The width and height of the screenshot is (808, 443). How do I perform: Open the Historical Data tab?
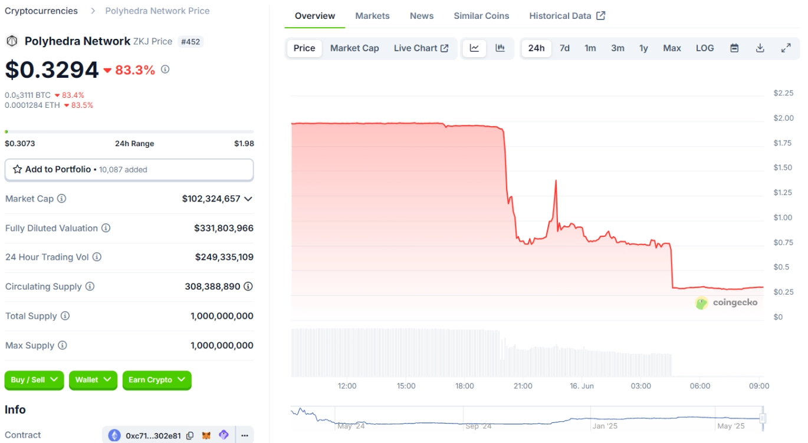coord(567,16)
